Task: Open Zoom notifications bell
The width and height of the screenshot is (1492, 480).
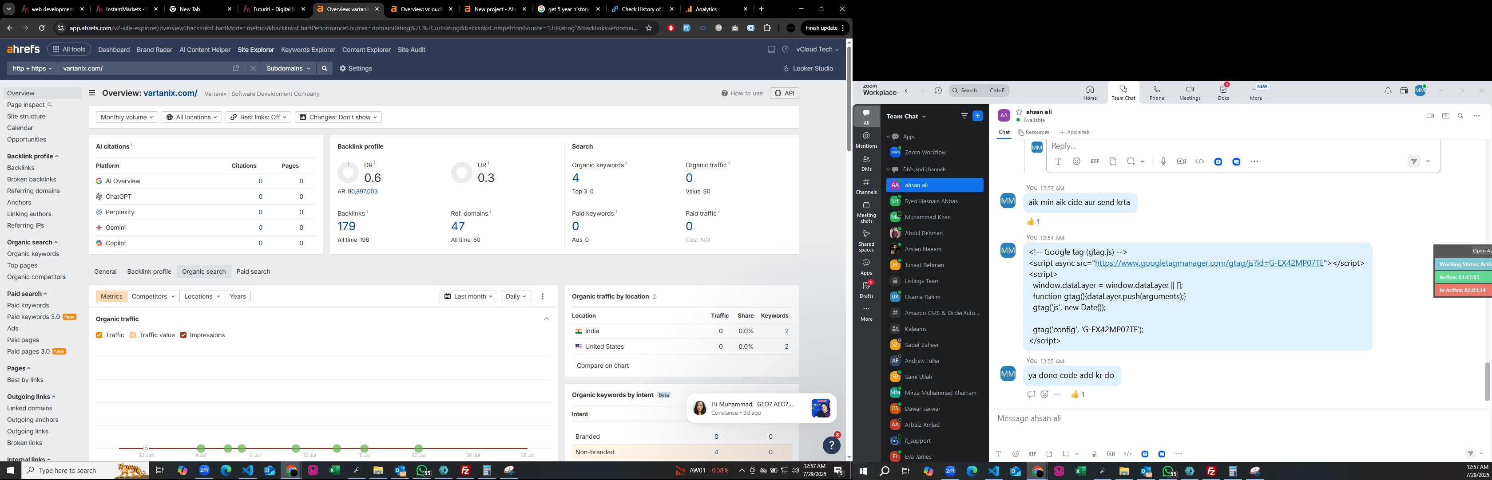Action: click(x=1388, y=91)
